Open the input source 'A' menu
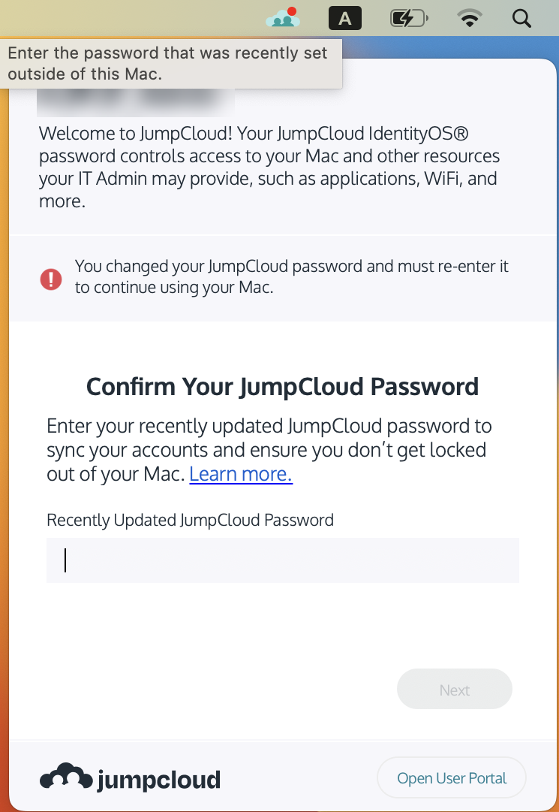This screenshot has width=559, height=812. [x=345, y=18]
